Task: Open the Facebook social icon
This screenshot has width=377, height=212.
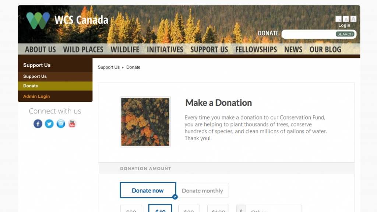Action: [x=38, y=124]
